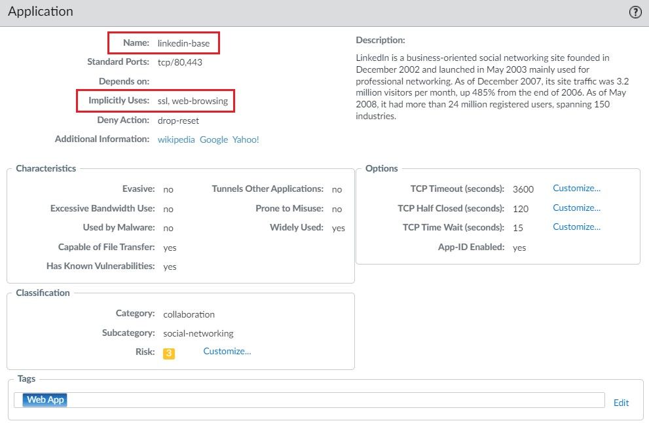Click the Evasive no value

click(168, 189)
